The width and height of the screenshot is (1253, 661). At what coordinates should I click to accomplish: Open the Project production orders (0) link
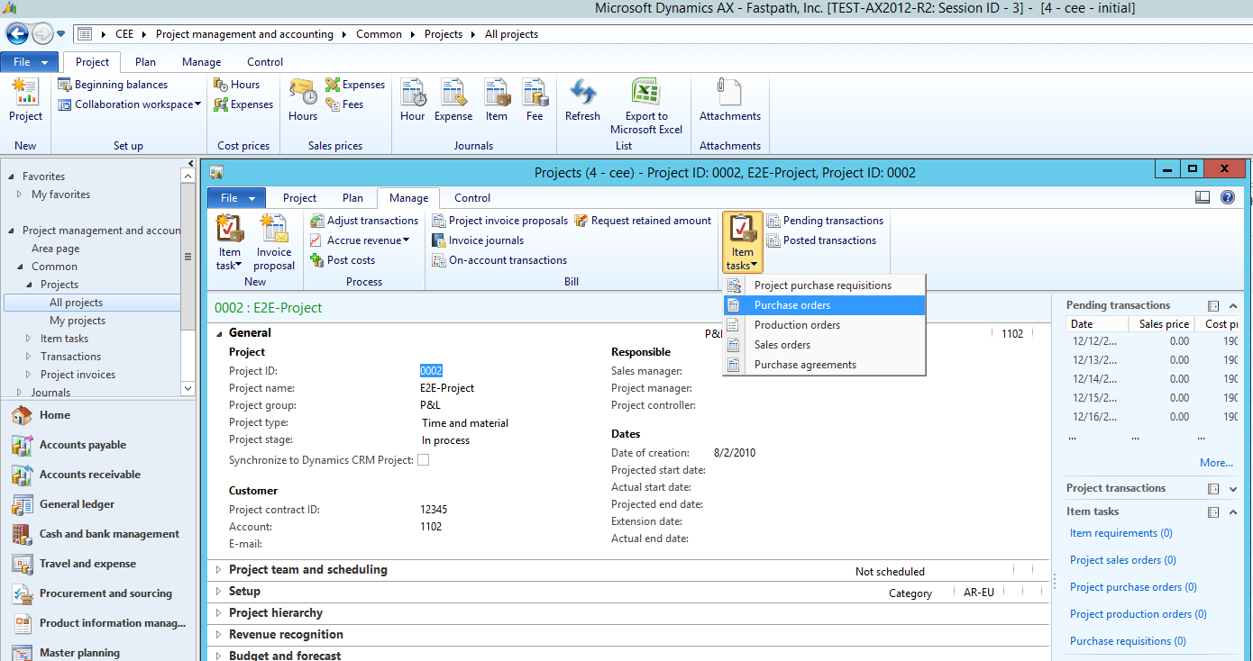[x=1138, y=614]
